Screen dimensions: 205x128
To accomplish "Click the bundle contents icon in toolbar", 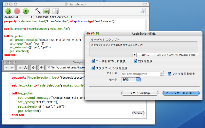I will pos(47,11).
